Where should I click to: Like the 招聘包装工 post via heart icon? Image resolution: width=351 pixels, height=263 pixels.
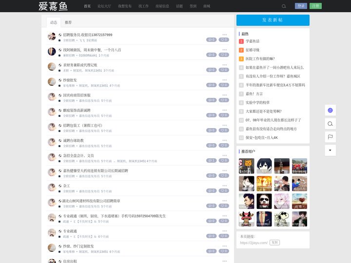click(x=224, y=131)
